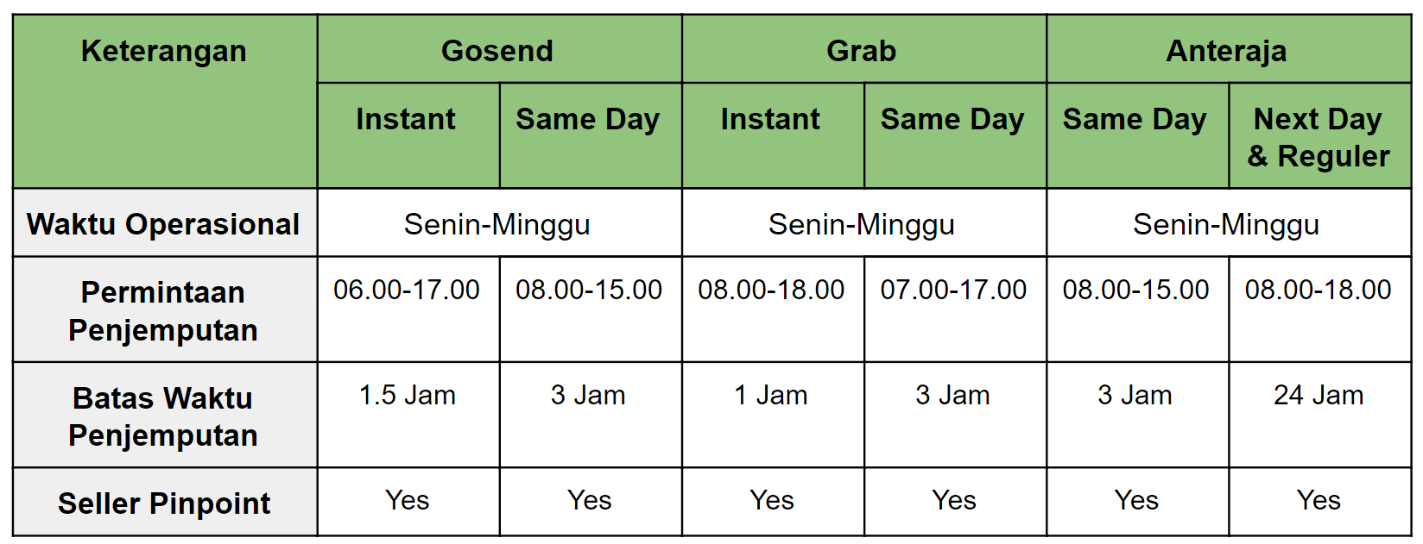The height and width of the screenshot is (544, 1423).
Task: Click the 1.5 Jam cell
Action: [408, 415]
